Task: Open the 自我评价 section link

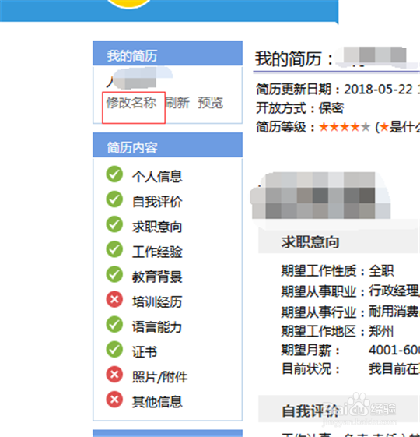Action: pos(157,202)
